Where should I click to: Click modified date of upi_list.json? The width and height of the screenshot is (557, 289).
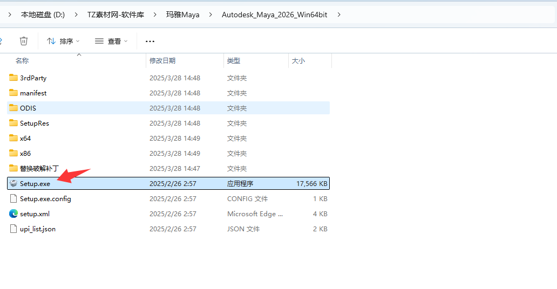173,229
